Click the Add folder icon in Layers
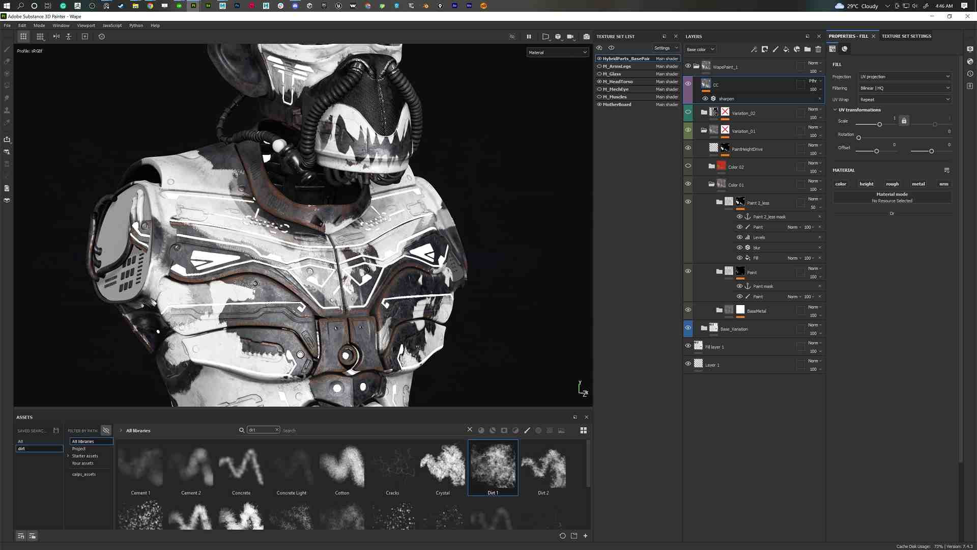Viewport: 977px width, 550px height. tap(808, 49)
